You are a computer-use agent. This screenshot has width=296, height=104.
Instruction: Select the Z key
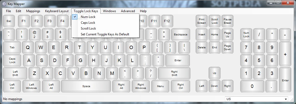point(34,73)
